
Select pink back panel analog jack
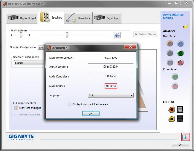click(180, 63)
